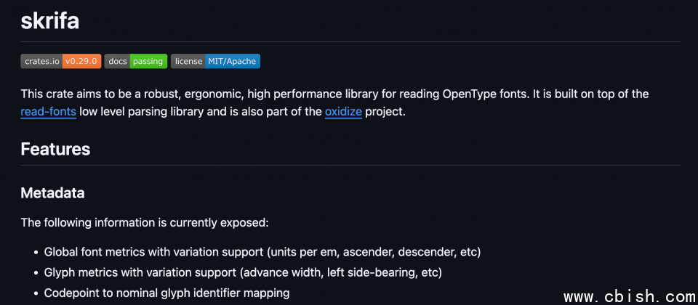Click the Metadata subsection heading
This screenshot has height=305, width=698.
52,193
